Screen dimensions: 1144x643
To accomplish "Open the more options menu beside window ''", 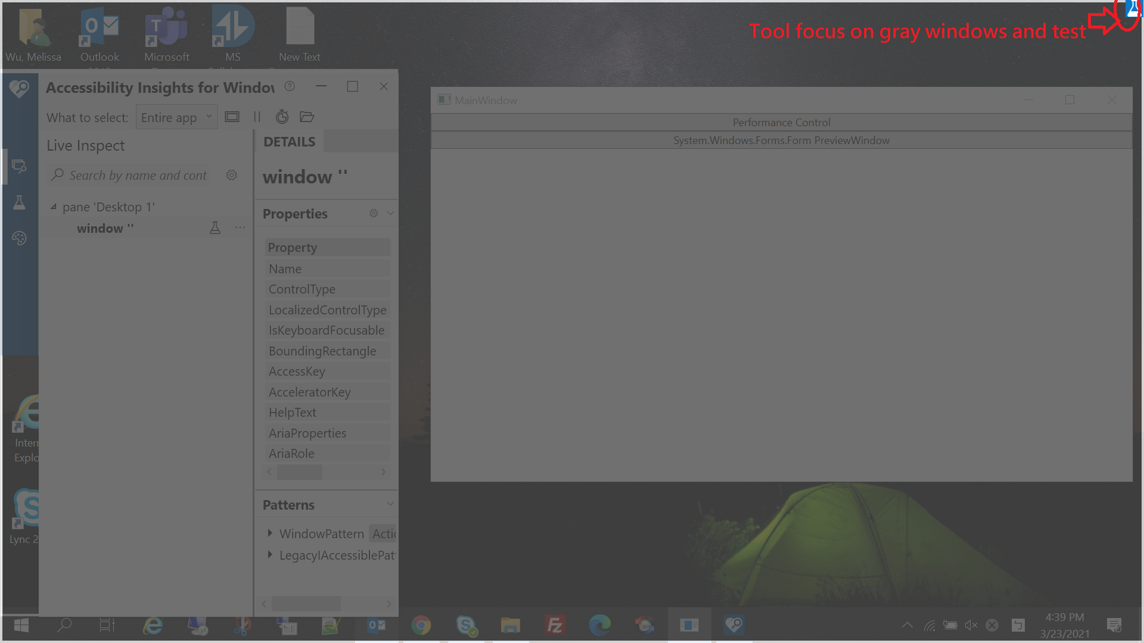I will [x=240, y=227].
